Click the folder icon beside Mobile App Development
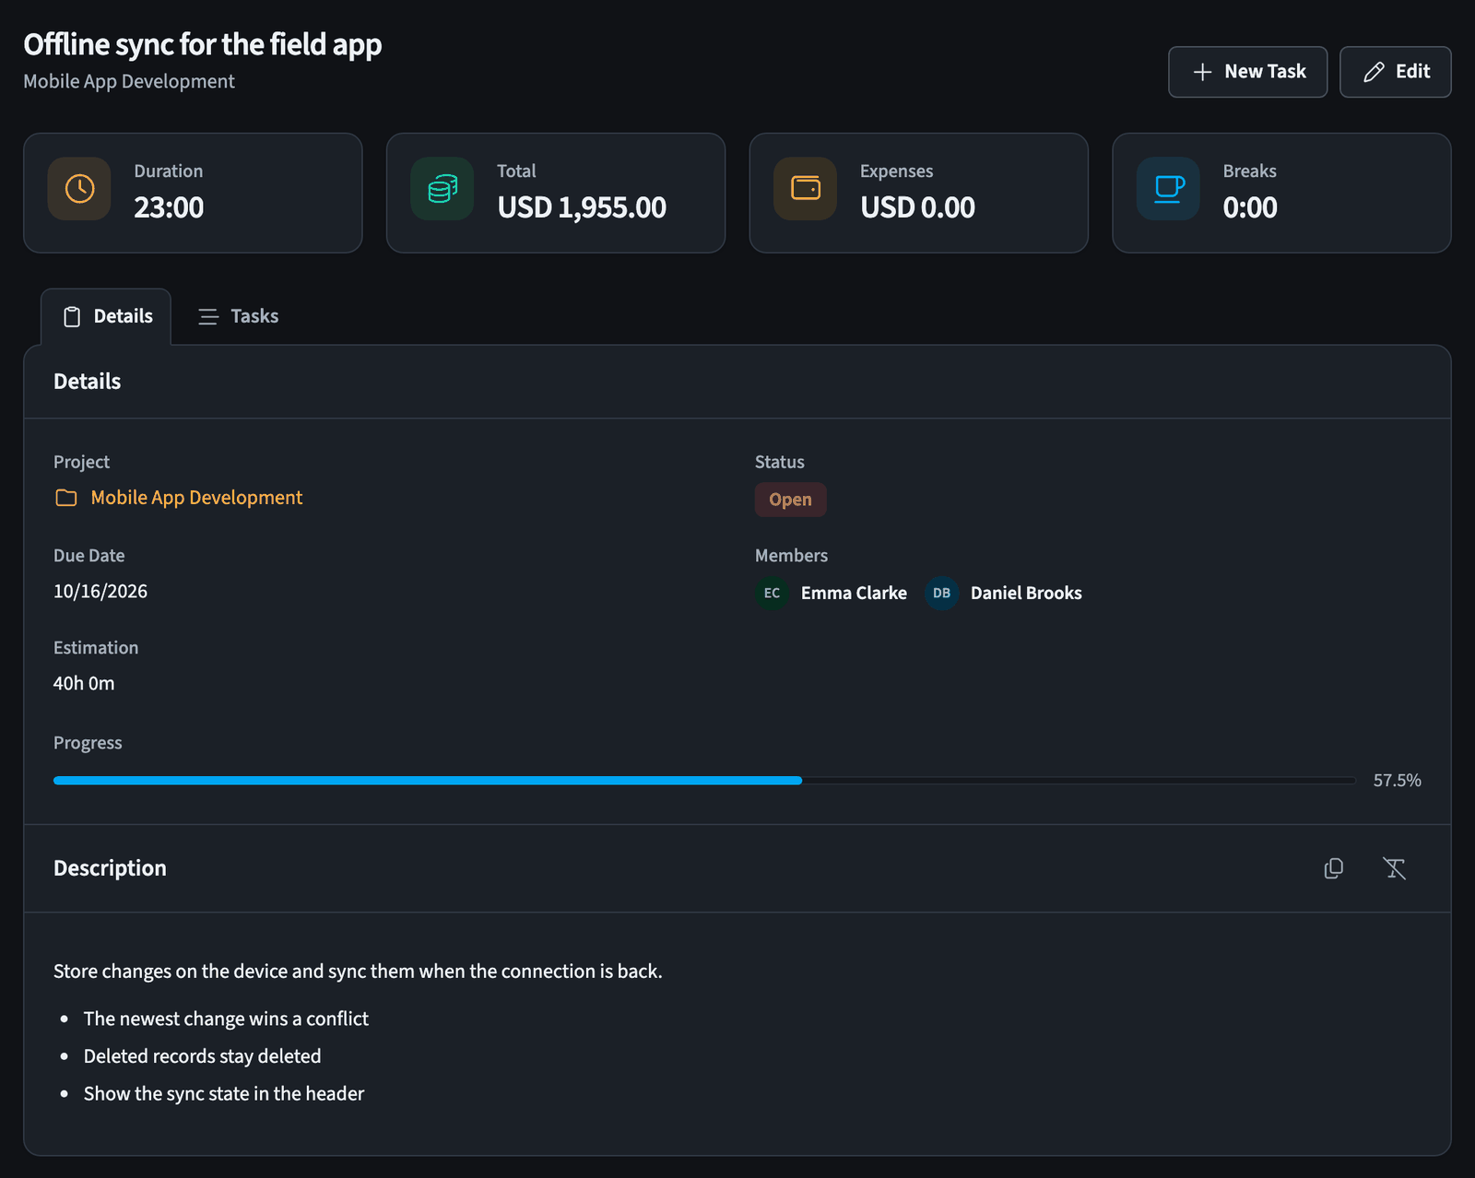This screenshot has width=1475, height=1178. [66, 498]
